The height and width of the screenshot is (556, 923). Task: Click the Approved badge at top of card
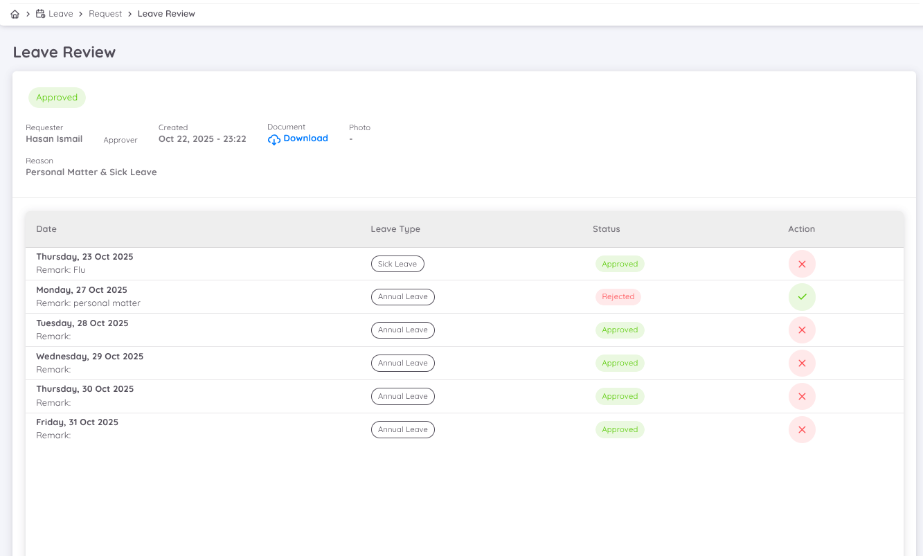click(x=57, y=98)
